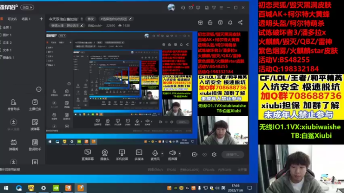Click the room number 22690
The image size is (344, 193).
[111, 26]
